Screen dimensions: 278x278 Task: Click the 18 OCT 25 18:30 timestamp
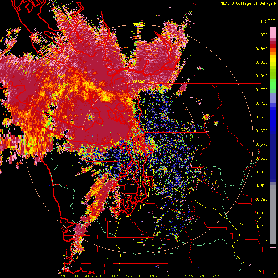(201, 276)
